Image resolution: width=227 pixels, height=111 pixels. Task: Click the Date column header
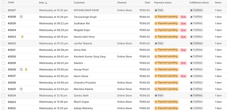(x=42, y=3)
